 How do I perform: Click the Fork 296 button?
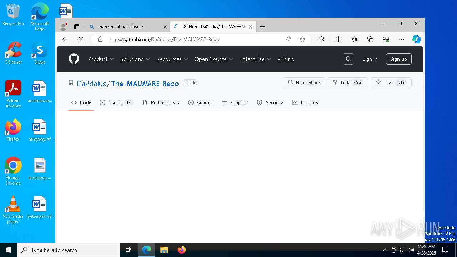point(348,82)
